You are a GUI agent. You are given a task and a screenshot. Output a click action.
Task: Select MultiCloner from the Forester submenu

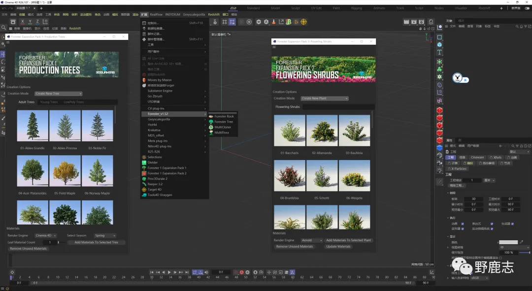pos(223,127)
